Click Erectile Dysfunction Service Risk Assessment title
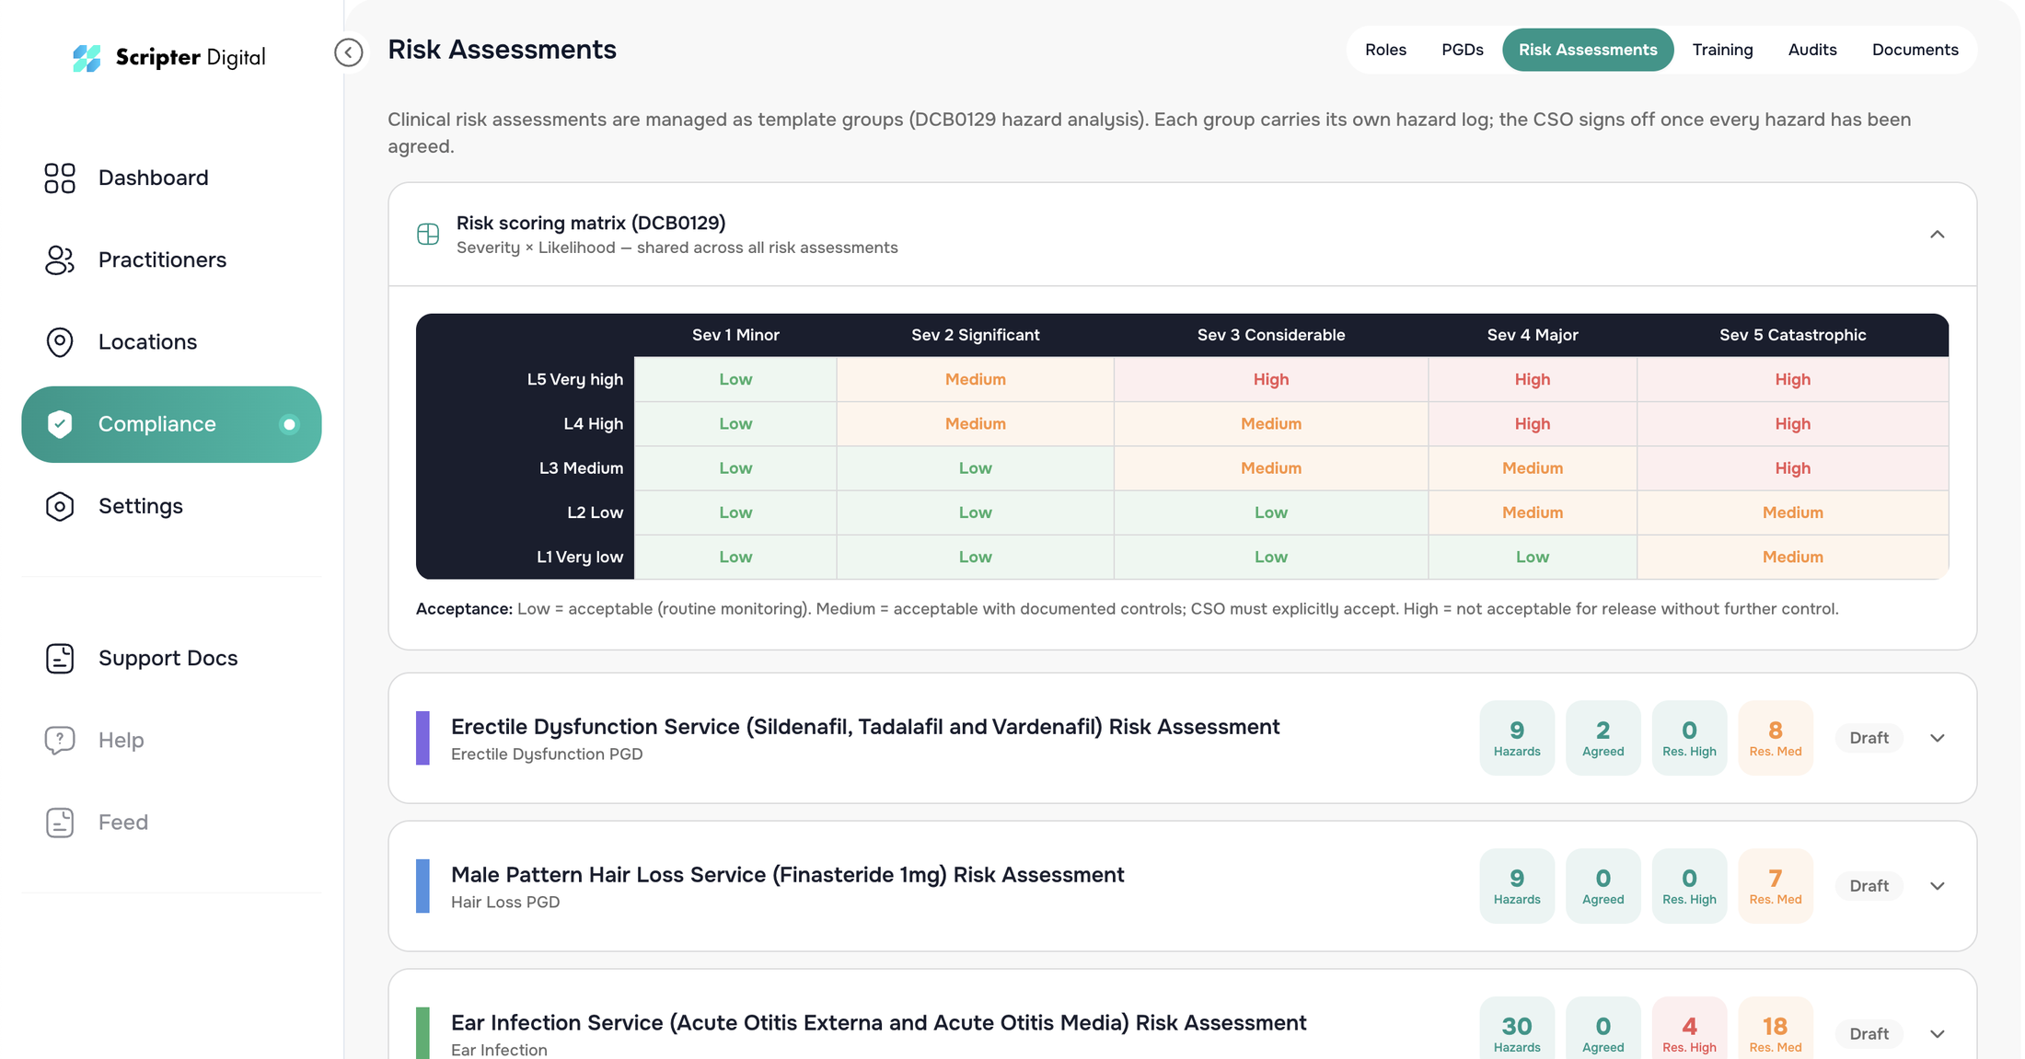This screenshot has width=2025, height=1059. 865,727
